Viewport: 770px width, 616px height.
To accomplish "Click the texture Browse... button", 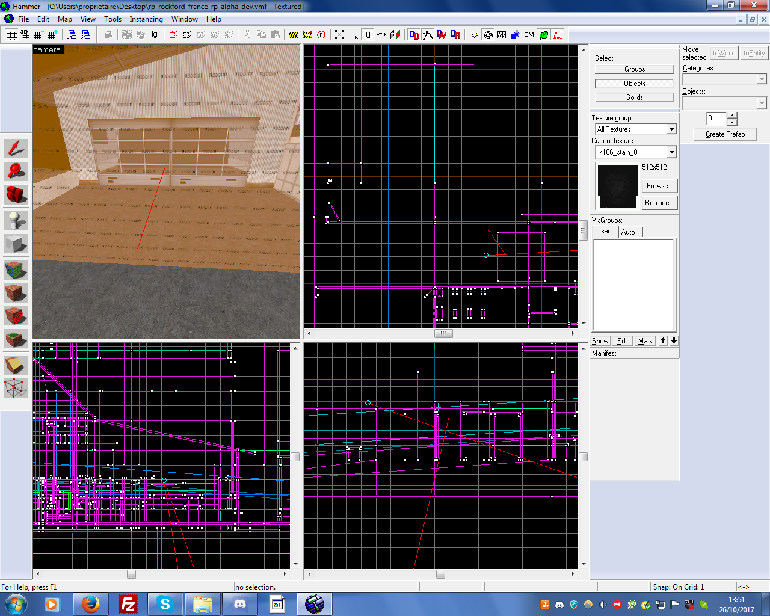I will 659,186.
